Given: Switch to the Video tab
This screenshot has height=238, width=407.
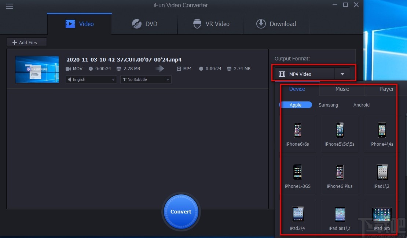Looking at the screenshot, I should tap(80, 24).
